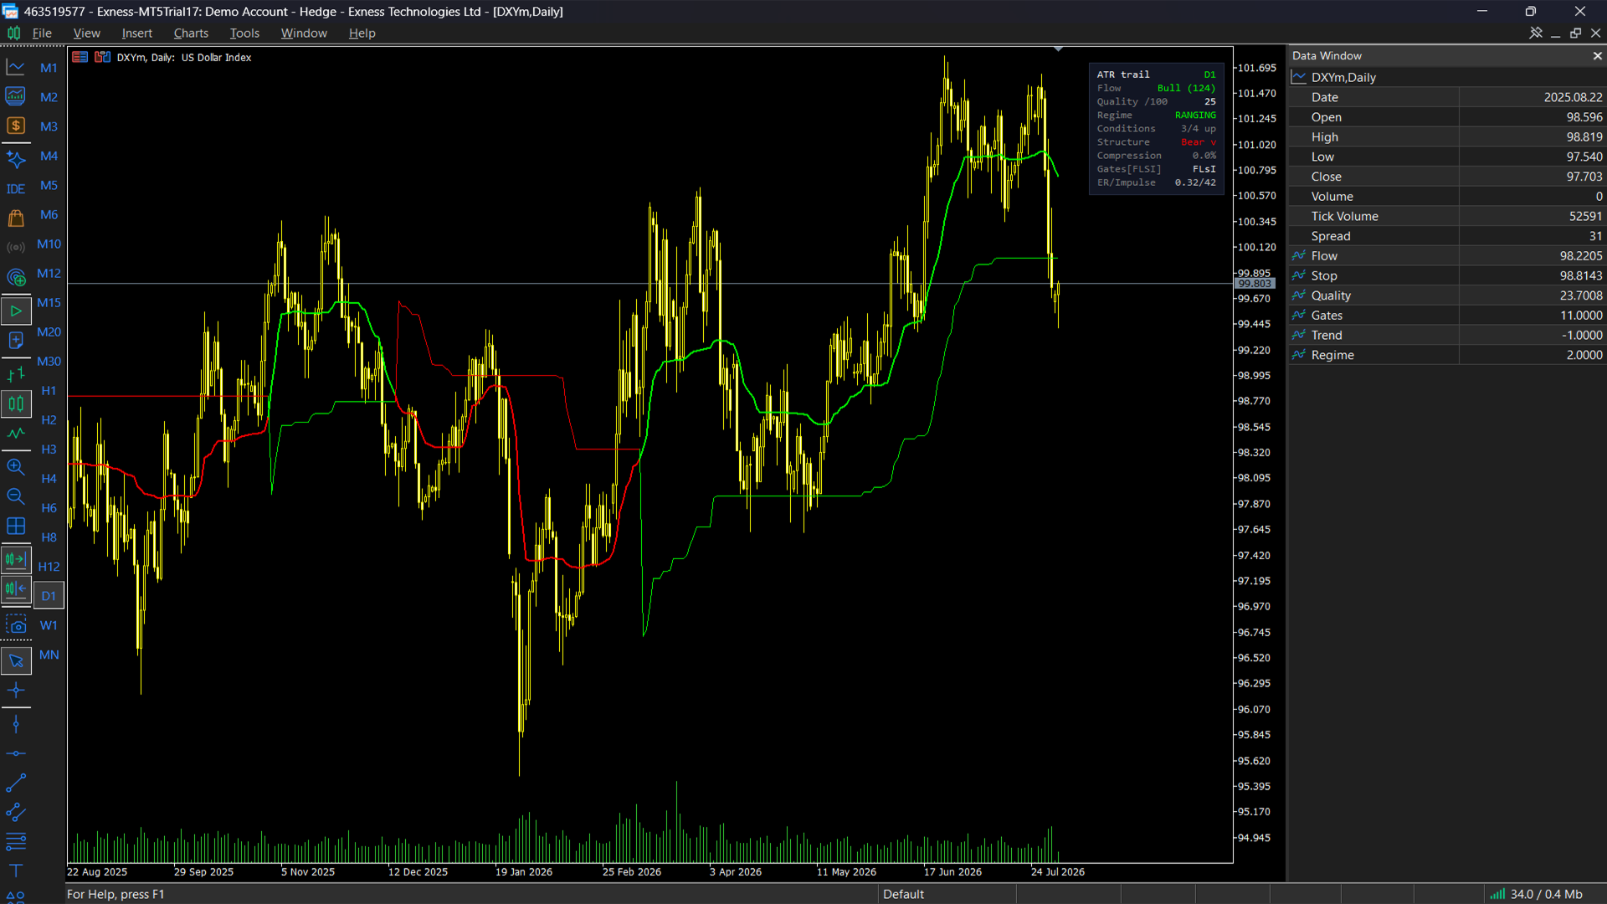Select the W1 timeframe
This screenshot has height=904, width=1607.
[49, 625]
